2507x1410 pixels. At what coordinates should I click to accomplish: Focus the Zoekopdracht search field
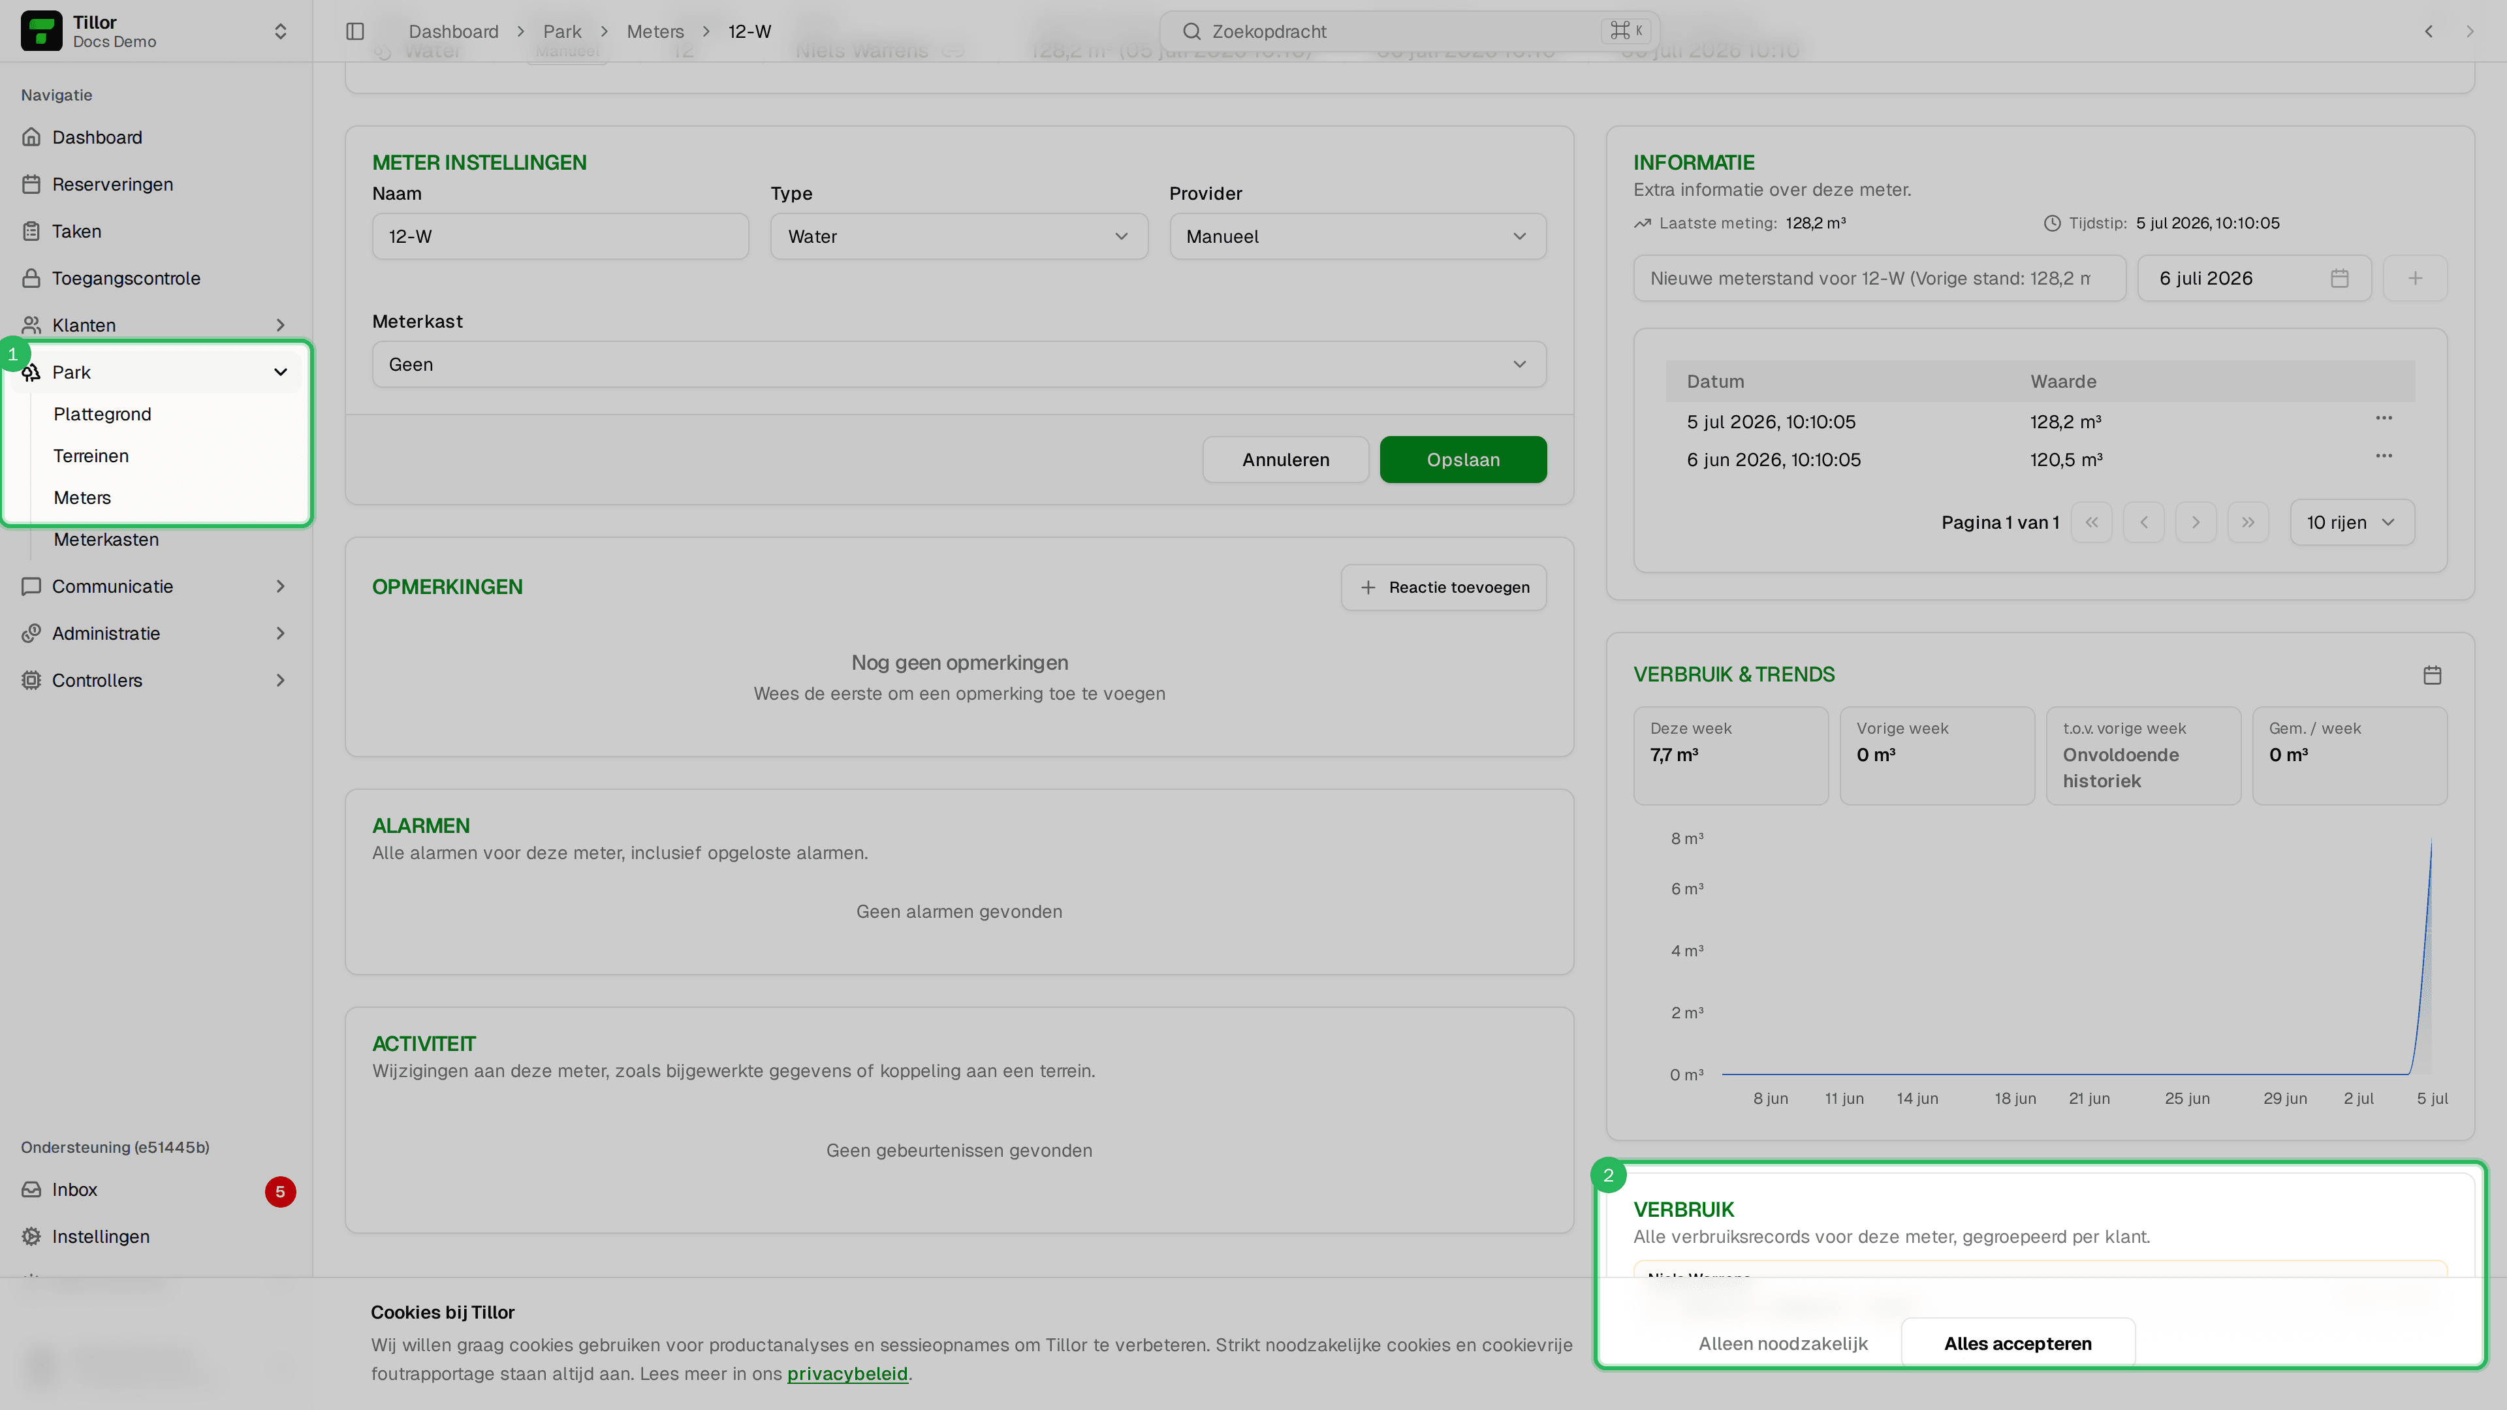pyautogui.click(x=1410, y=31)
